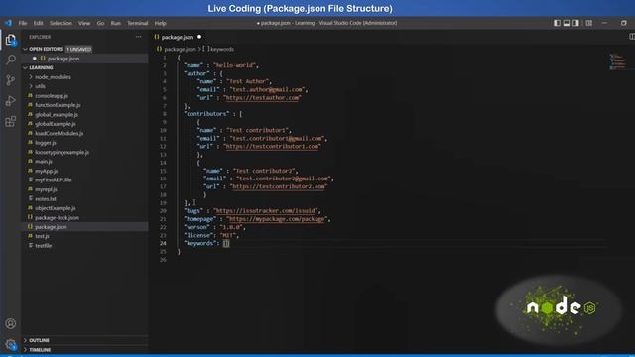Select the package.json editor tab

(x=178, y=37)
